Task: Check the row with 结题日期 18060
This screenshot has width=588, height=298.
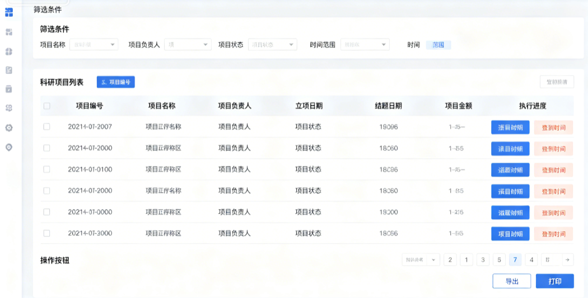Action: click(x=47, y=148)
